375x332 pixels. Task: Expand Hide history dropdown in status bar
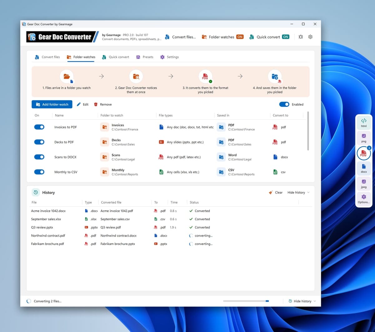[302, 301]
